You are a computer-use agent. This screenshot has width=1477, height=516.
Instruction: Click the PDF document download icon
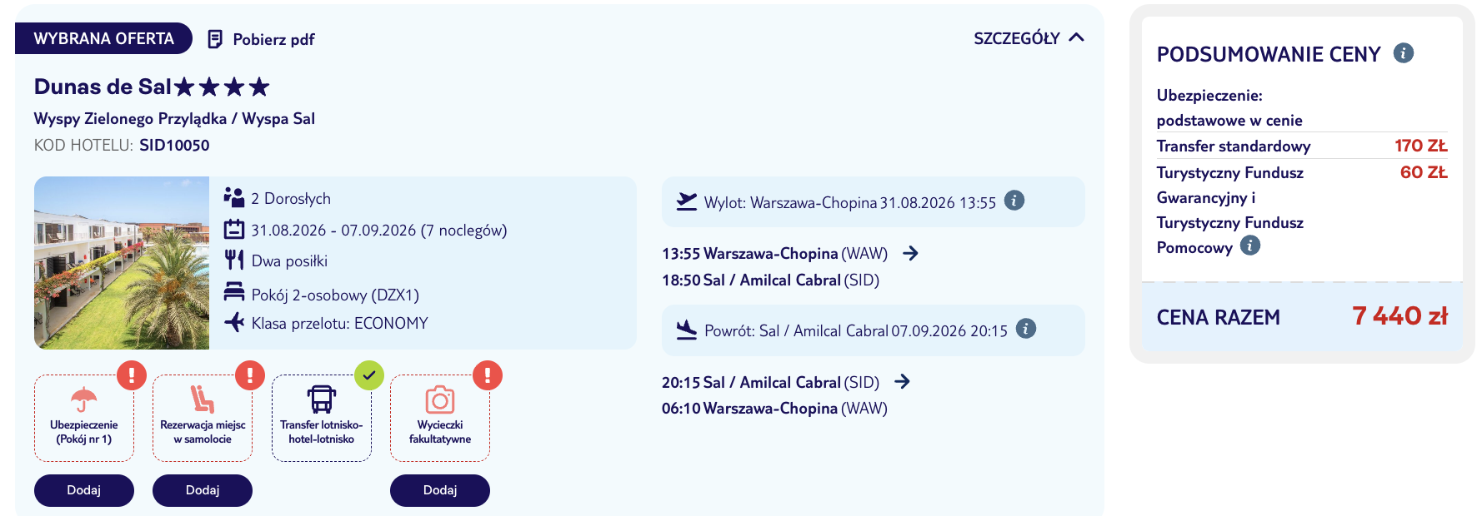point(215,39)
